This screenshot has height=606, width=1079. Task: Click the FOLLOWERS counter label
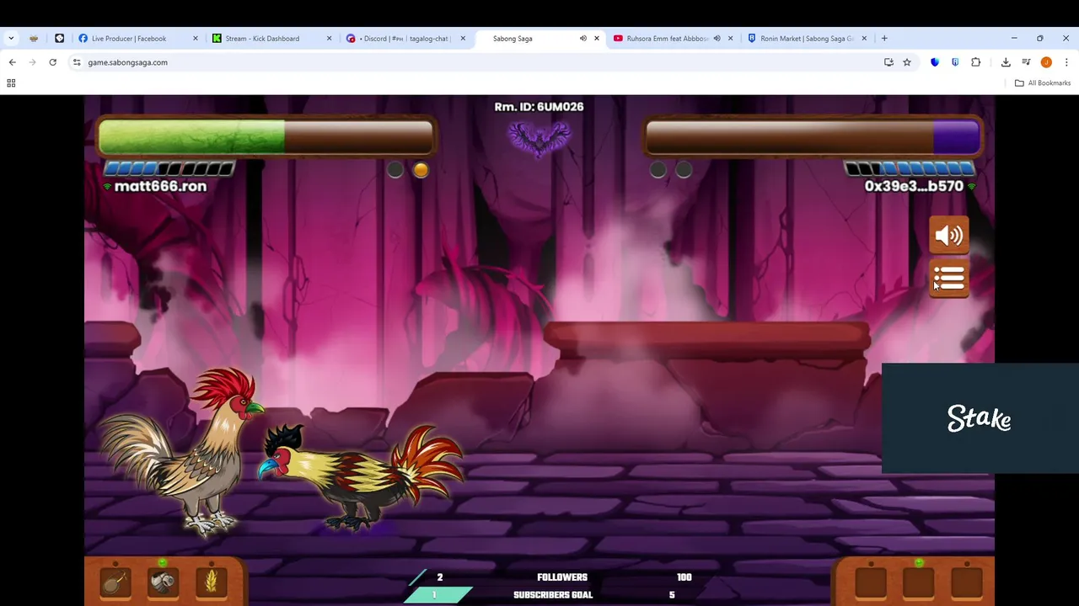click(562, 577)
